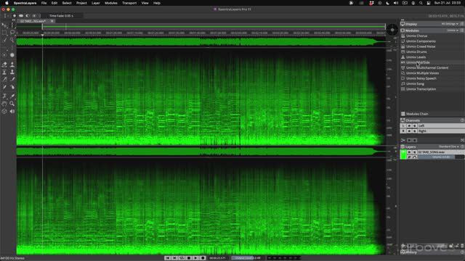Select the Zoom magnifier tool
The image size is (465, 261).
click(x=12, y=104)
